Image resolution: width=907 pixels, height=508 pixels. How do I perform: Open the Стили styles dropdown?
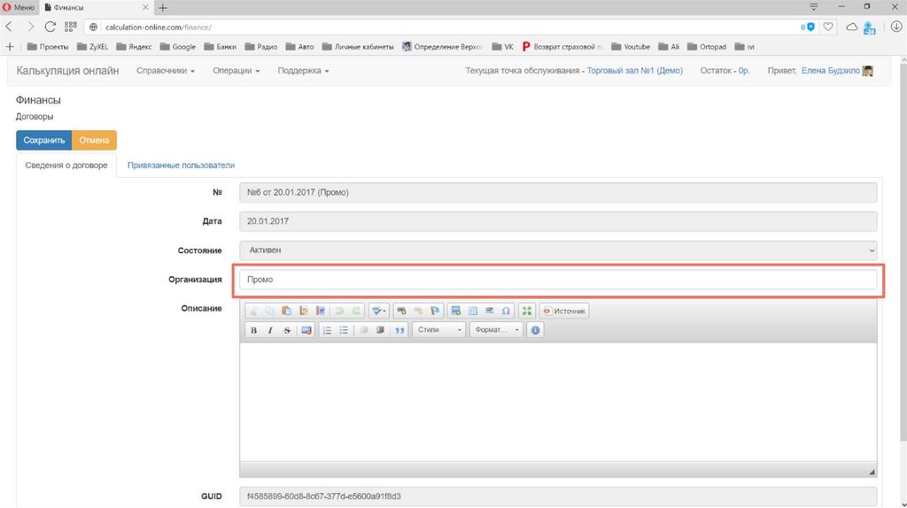tap(439, 330)
